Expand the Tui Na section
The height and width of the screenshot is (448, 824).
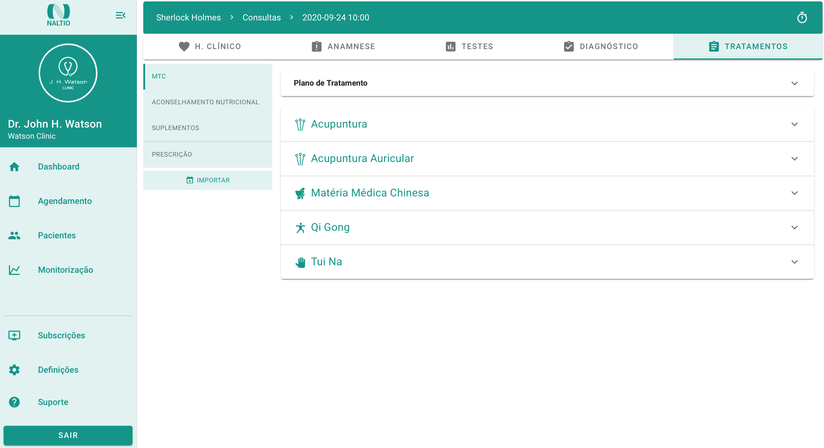pyautogui.click(x=794, y=262)
